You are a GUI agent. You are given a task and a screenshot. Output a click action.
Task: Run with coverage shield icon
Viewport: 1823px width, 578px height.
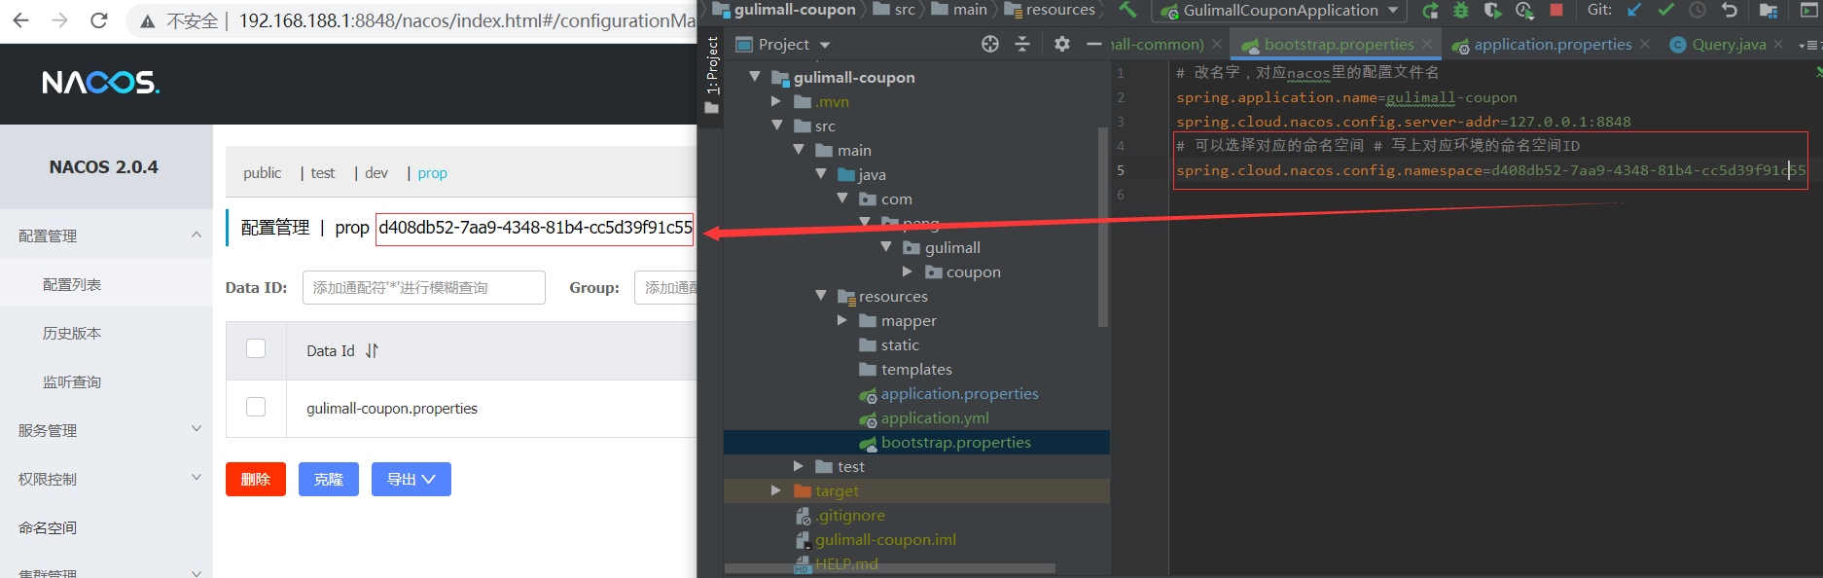click(x=1492, y=11)
